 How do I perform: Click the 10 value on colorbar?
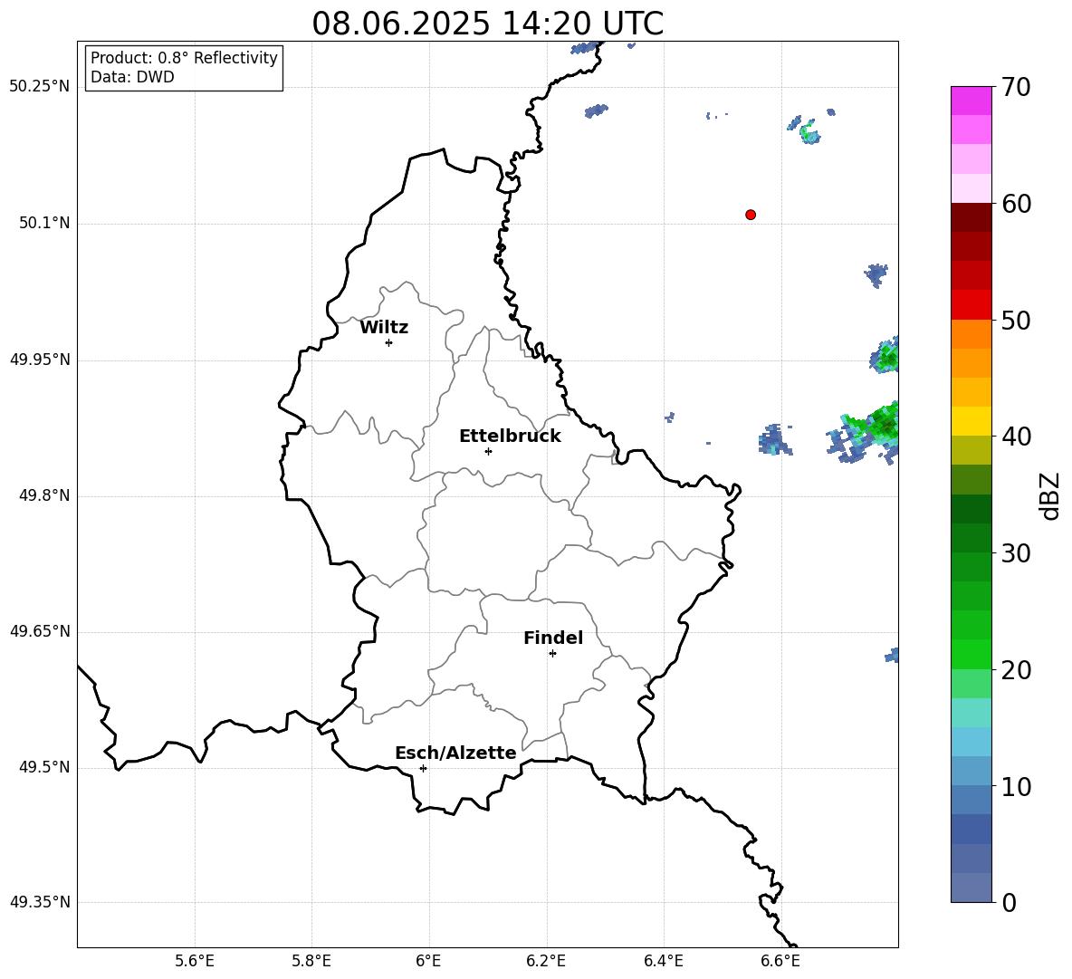click(x=1016, y=787)
